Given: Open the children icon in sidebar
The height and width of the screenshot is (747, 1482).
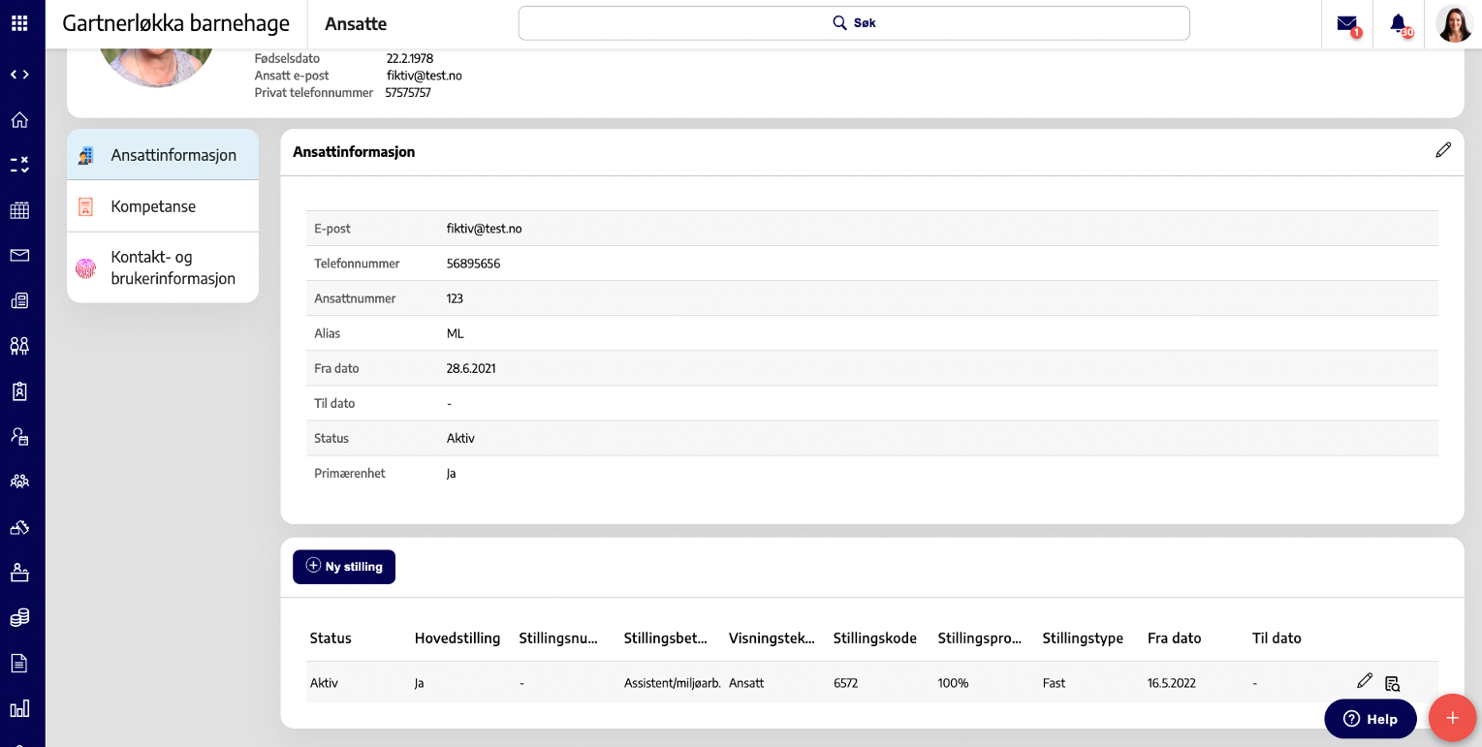Looking at the screenshot, I should tap(19, 346).
